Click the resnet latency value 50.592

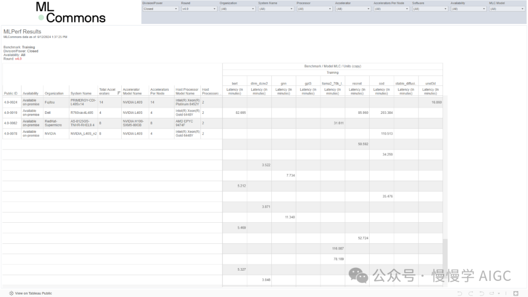[363, 144]
